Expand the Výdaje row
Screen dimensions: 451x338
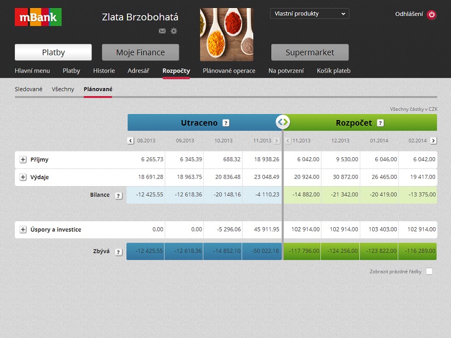point(23,178)
